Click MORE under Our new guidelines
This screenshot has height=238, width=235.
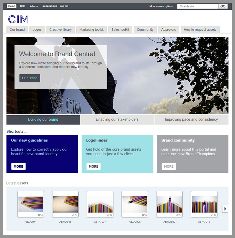[18, 166]
